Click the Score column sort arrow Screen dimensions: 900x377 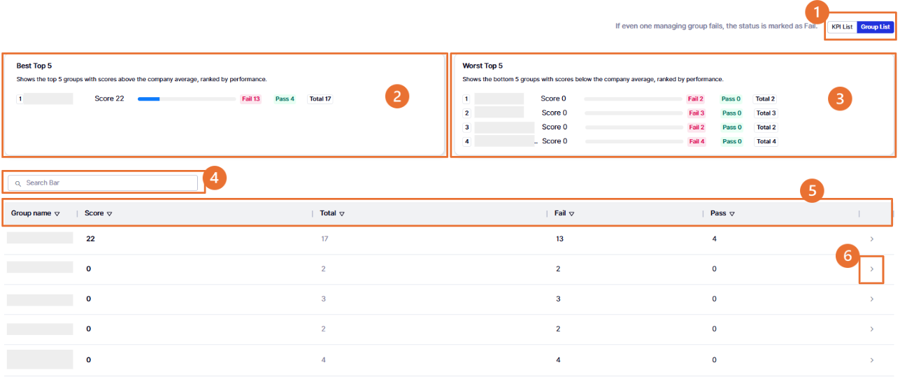[x=110, y=214]
